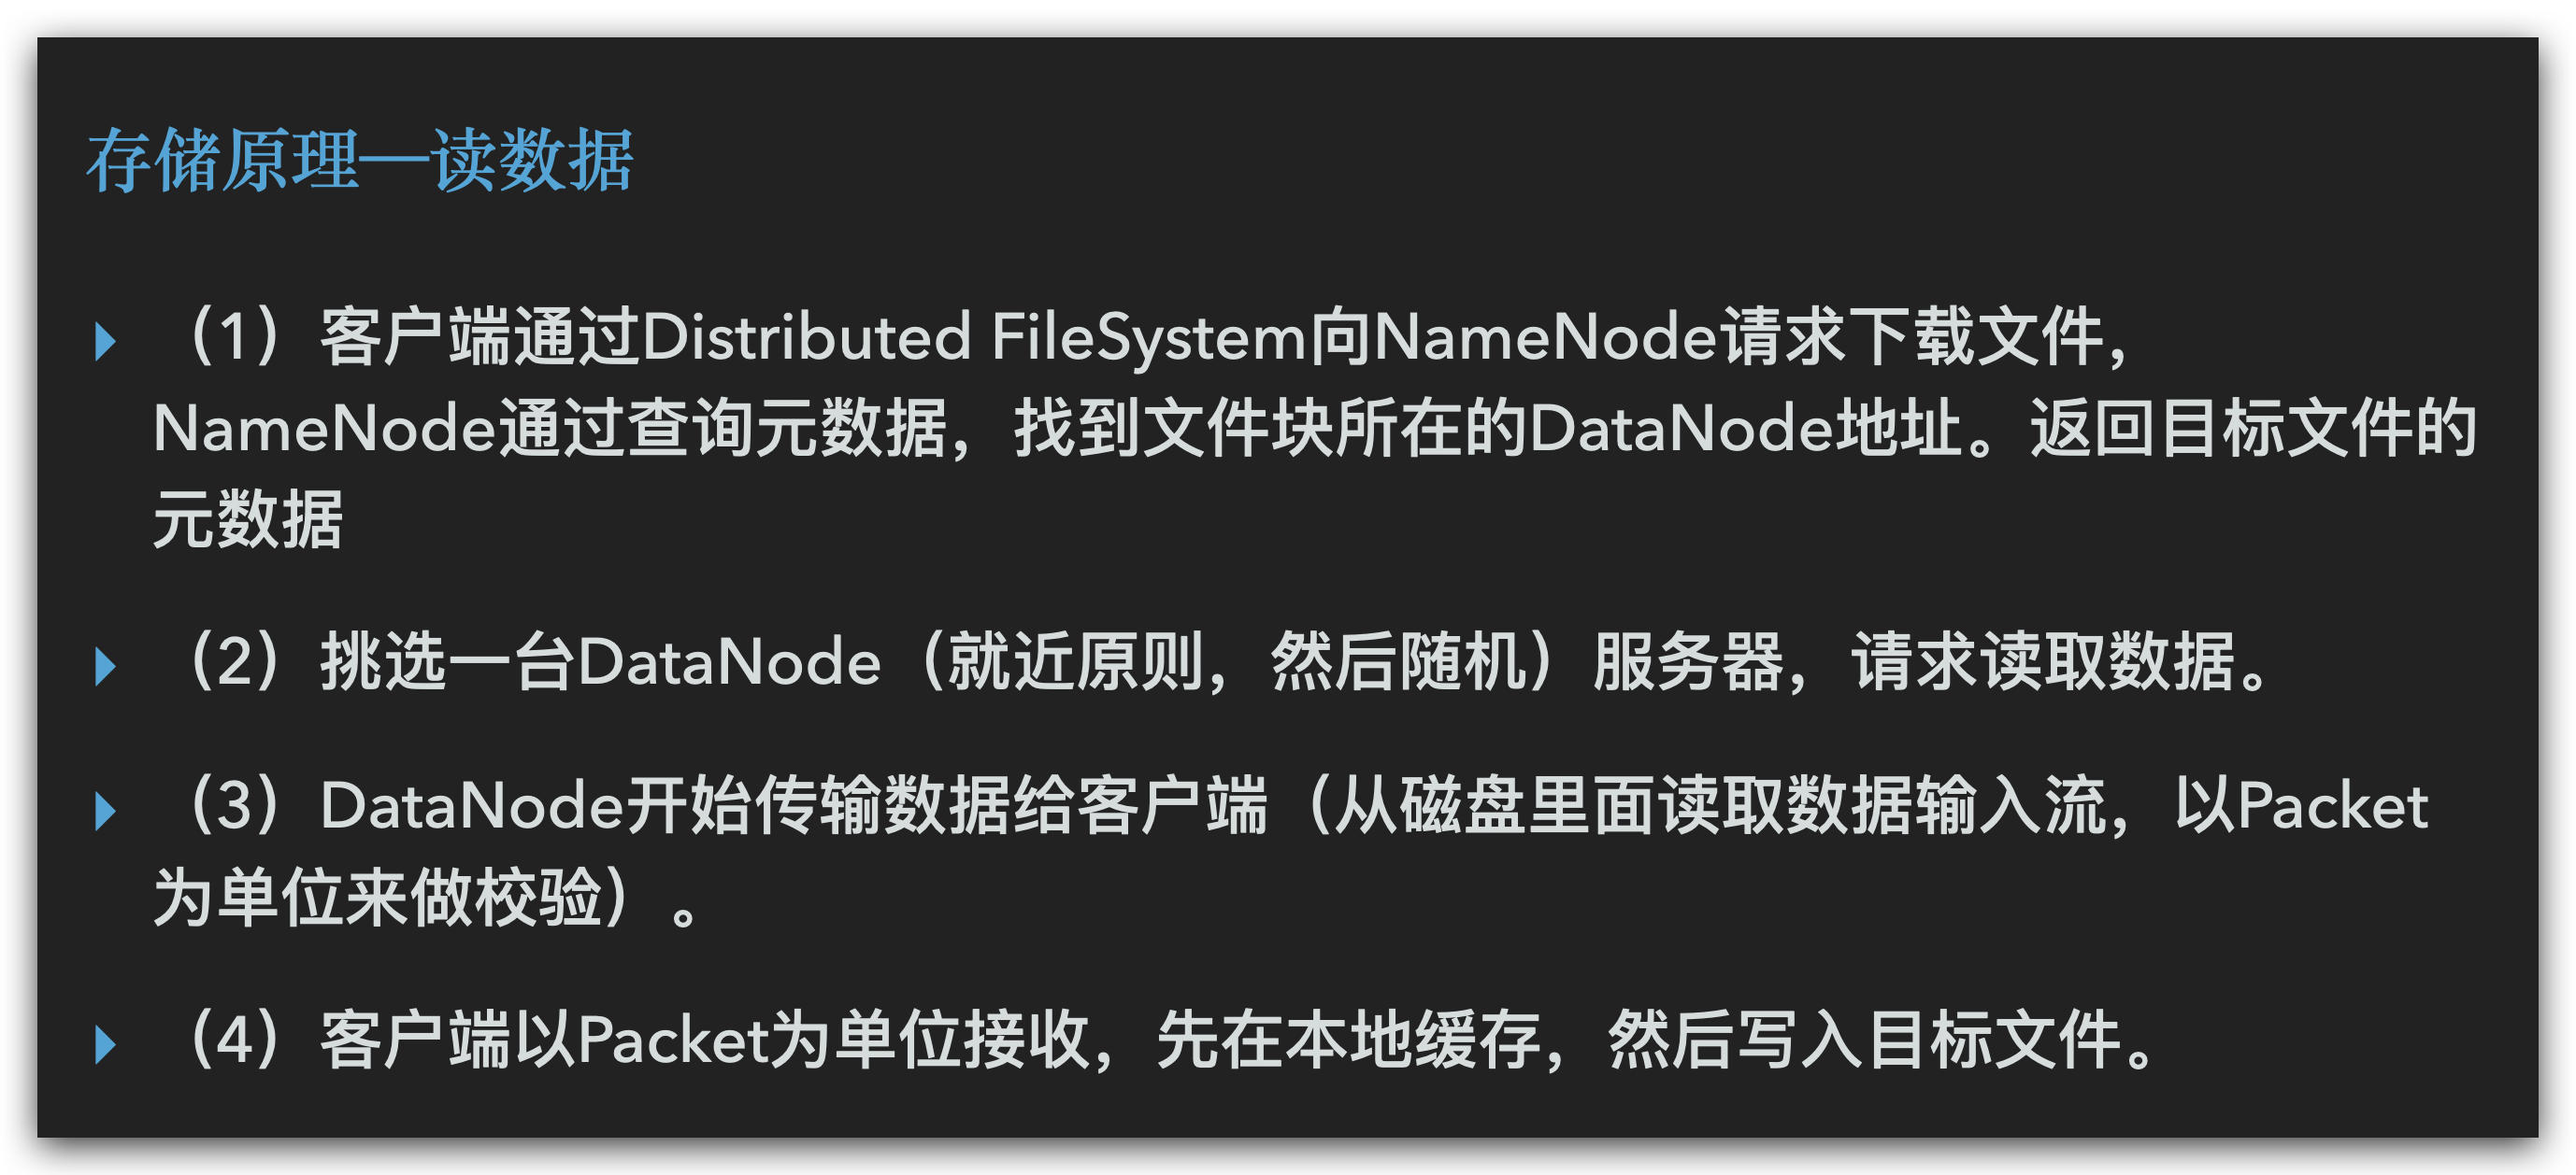Click NameNode before 请求下载文件
The width and height of the screenshot is (2576, 1175).
(1545, 338)
